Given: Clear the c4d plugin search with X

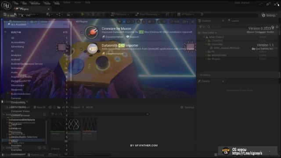Looking at the screenshot, I should pyautogui.click(x=22, y=16).
